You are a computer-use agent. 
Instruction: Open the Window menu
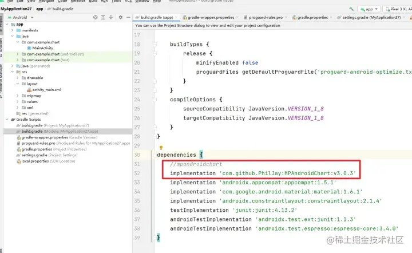pyautogui.click(x=142, y=1)
